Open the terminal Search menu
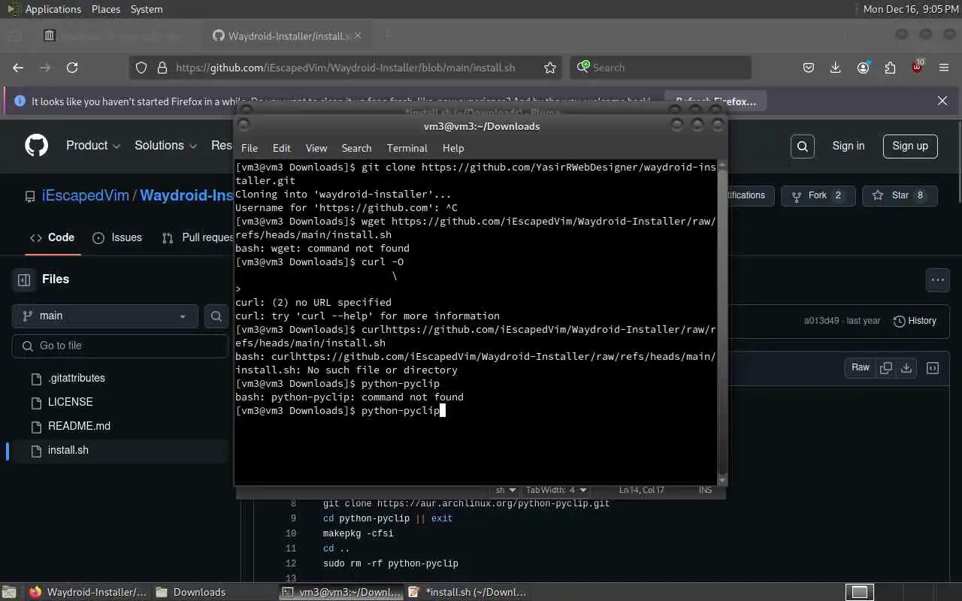The width and height of the screenshot is (962, 601). (356, 148)
